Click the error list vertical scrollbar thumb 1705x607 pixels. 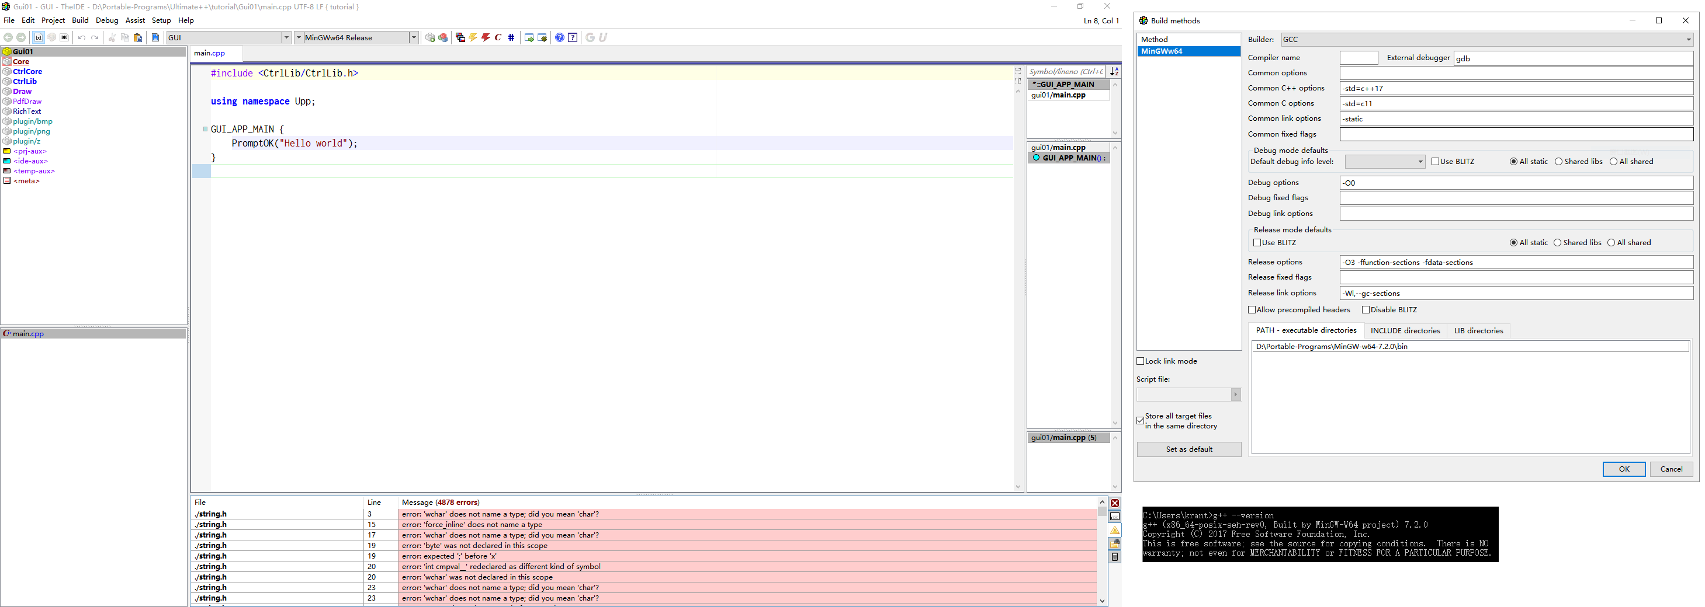pyautogui.click(x=1102, y=511)
